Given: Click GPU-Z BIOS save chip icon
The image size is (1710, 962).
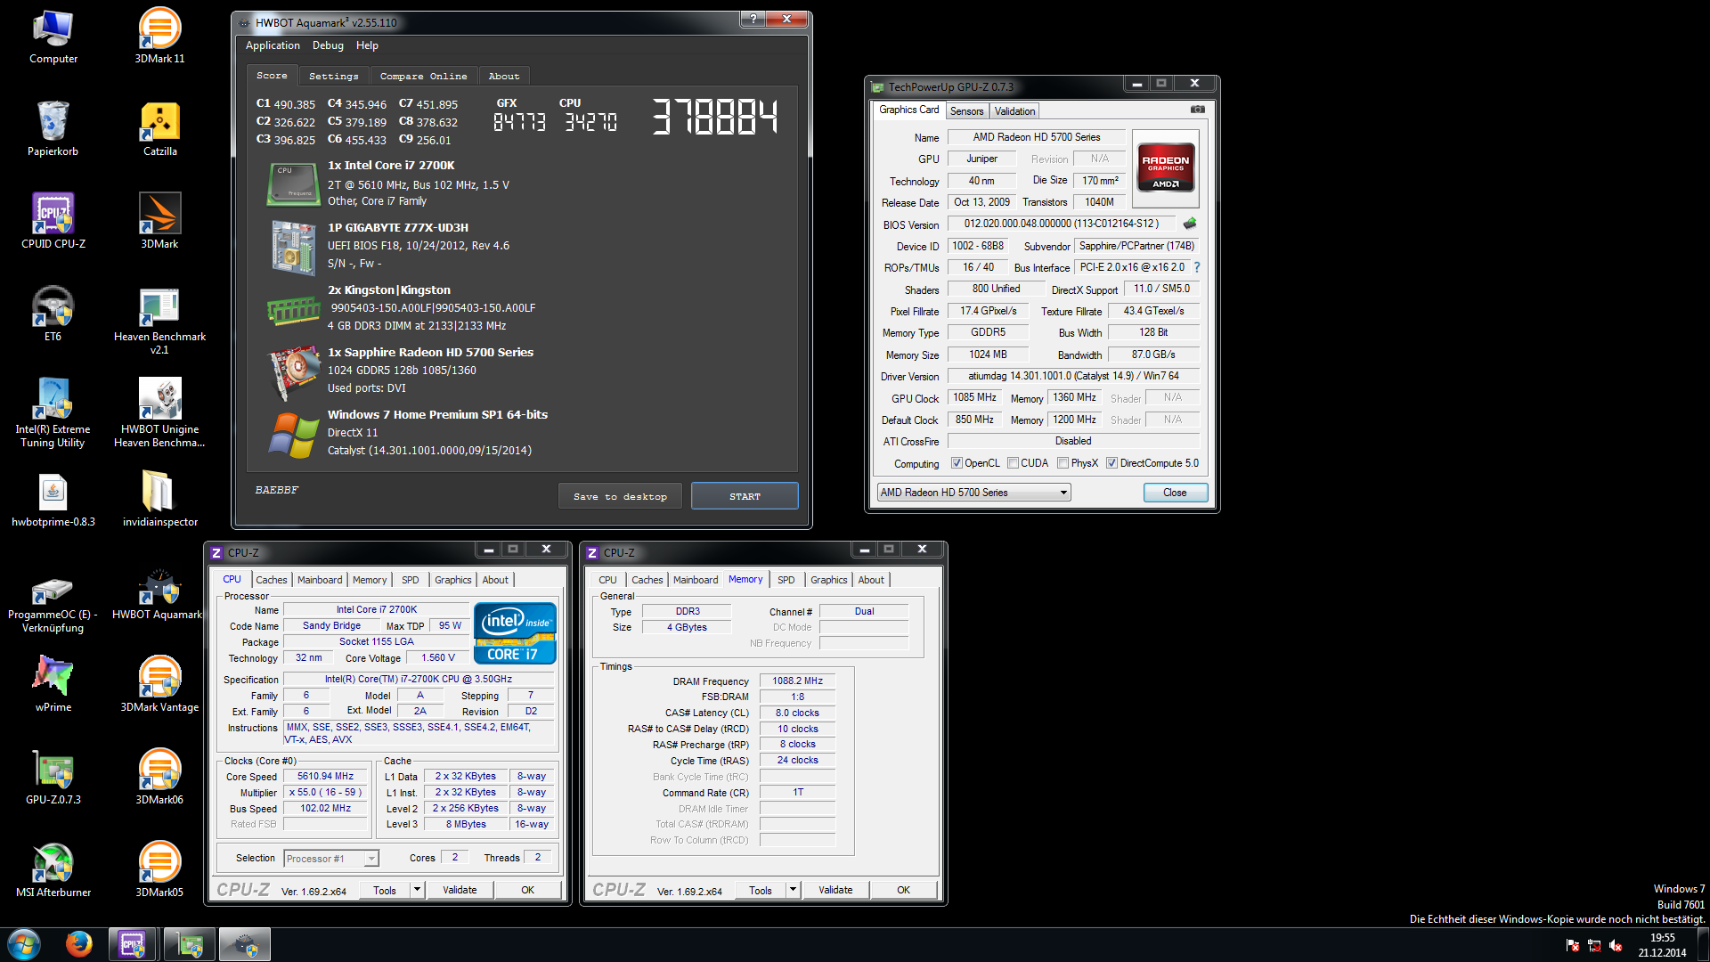Looking at the screenshot, I should [1189, 224].
